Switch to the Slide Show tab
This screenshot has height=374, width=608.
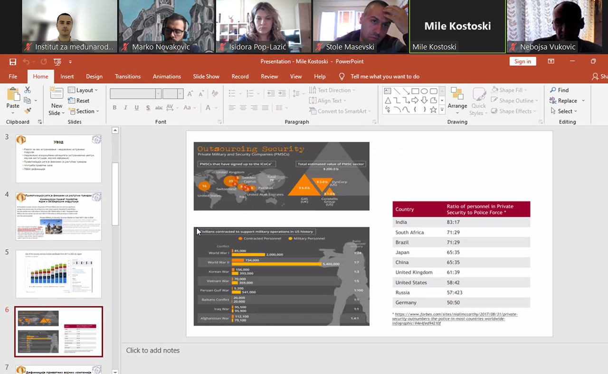pyautogui.click(x=206, y=76)
